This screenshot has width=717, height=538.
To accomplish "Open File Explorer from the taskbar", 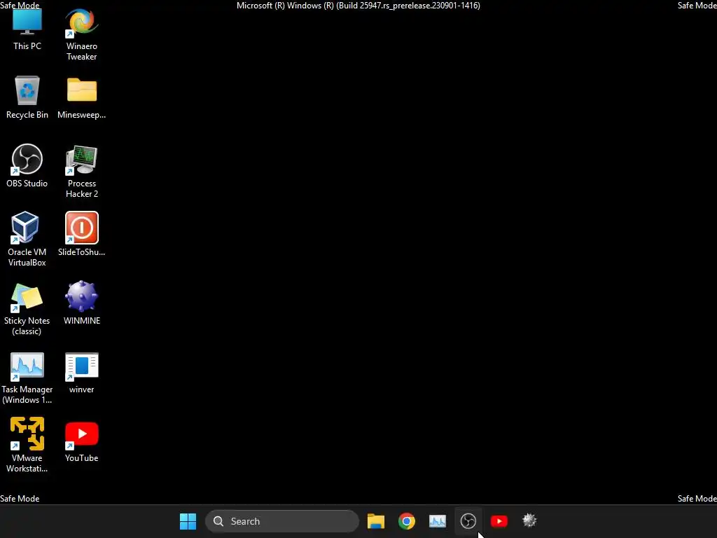I will click(376, 521).
